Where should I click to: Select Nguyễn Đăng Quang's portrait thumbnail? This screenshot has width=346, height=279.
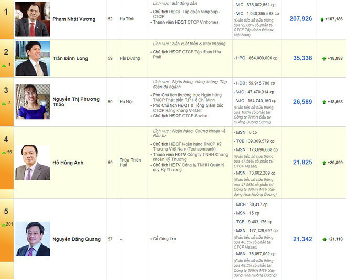(x=33, y=239)
